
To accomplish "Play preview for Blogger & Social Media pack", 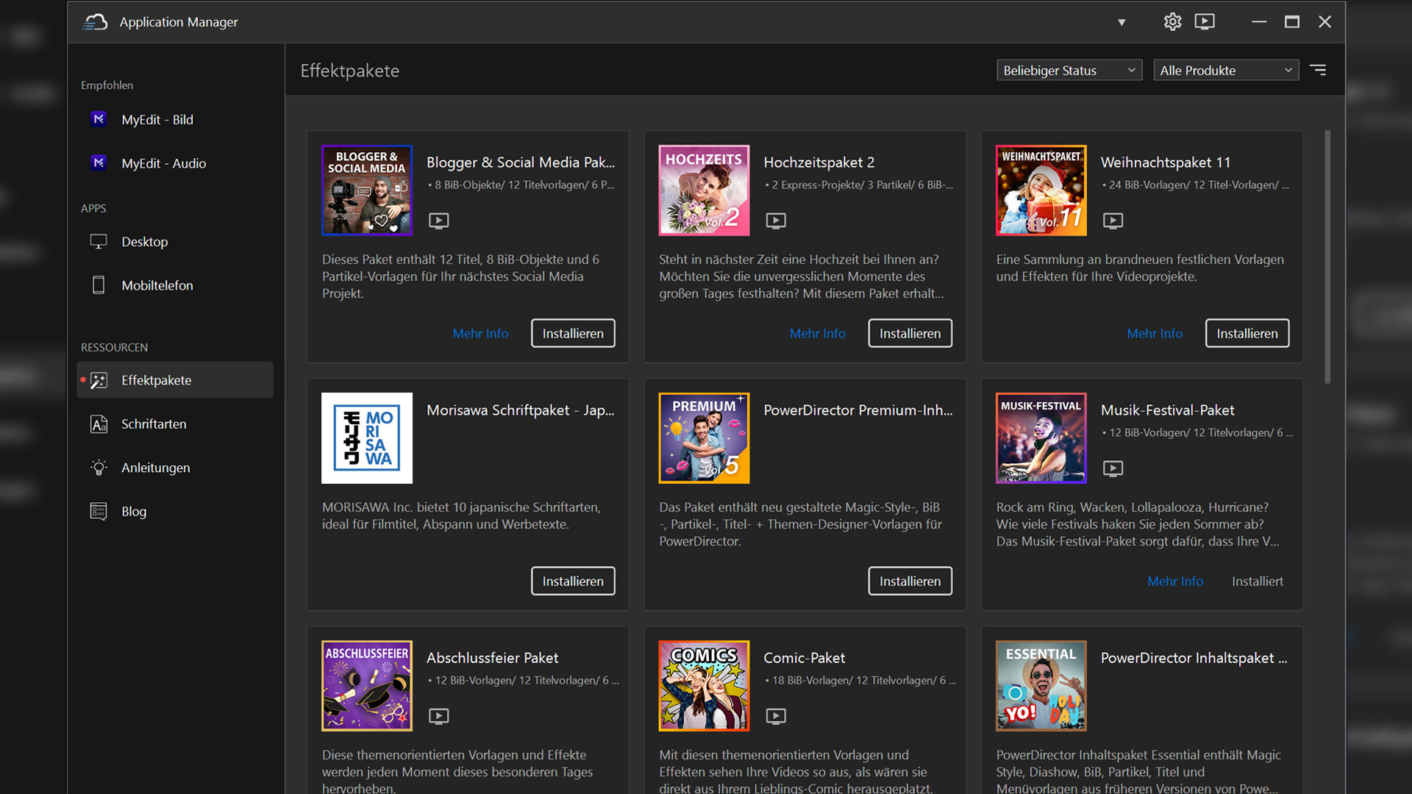I will (439, 221).
